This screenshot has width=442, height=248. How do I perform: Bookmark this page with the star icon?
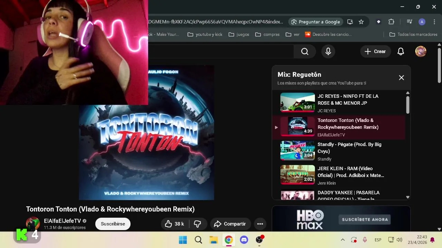pos(361,22)
